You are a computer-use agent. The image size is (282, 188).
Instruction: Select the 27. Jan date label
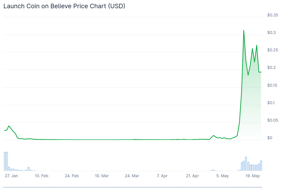pyautogui.click(x=12, y=176)
